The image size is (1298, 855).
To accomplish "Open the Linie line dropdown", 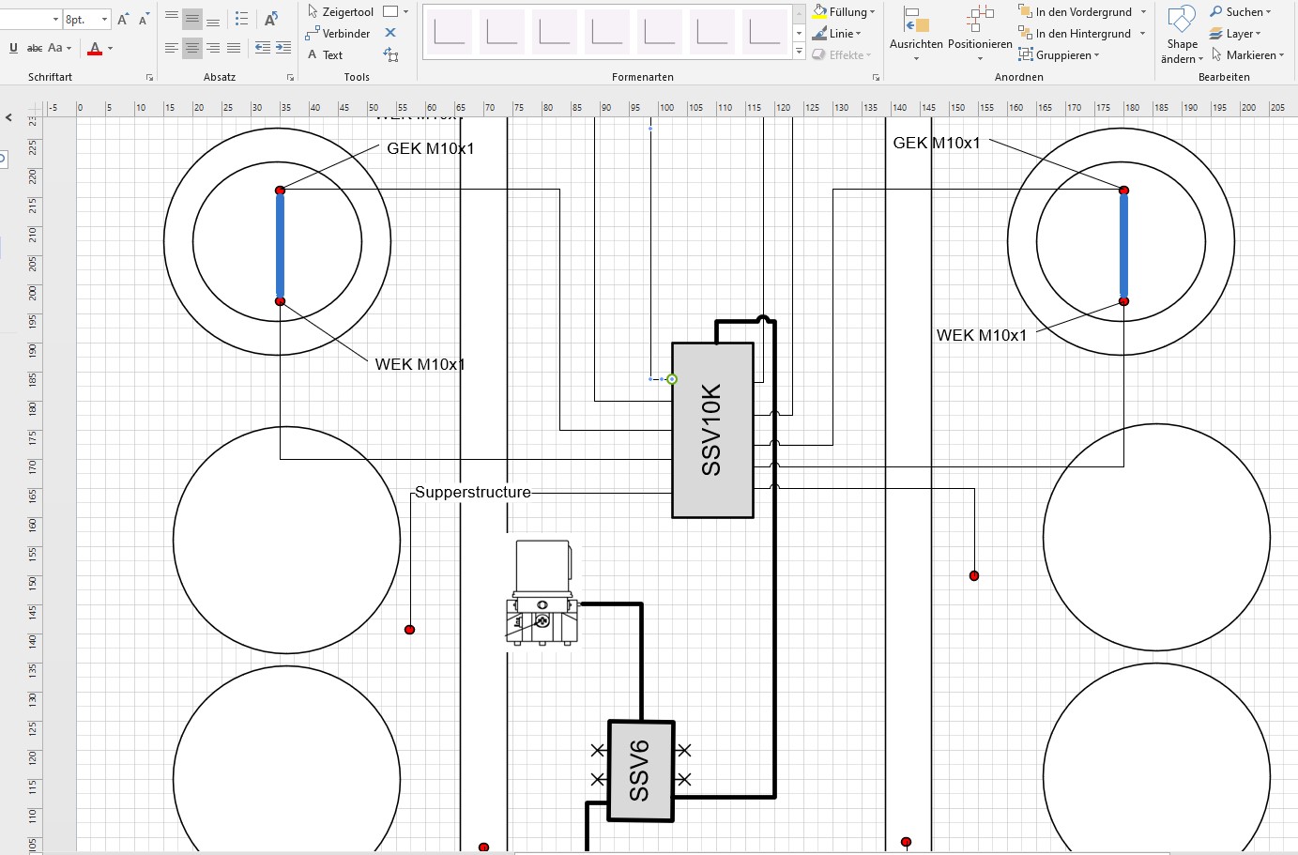I will pos(836,34).
